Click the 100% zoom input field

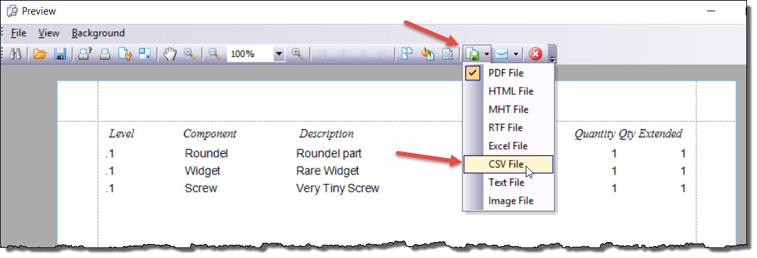250,54
